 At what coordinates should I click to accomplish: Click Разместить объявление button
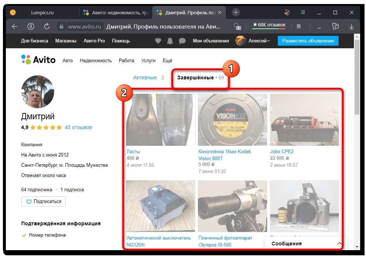tap(308, 41)
